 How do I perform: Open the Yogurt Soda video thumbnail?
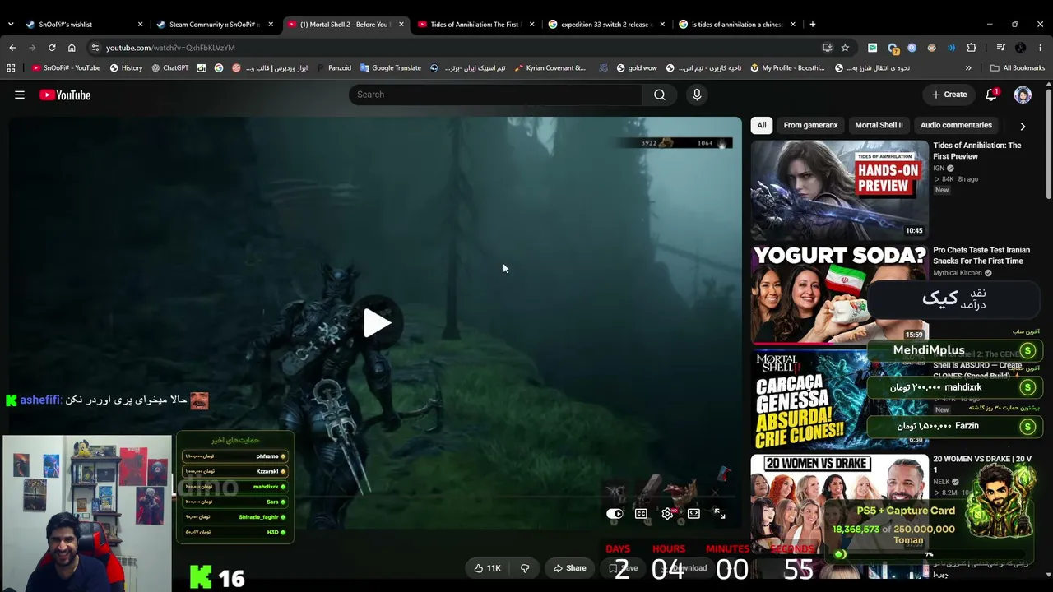coord(840,294)
